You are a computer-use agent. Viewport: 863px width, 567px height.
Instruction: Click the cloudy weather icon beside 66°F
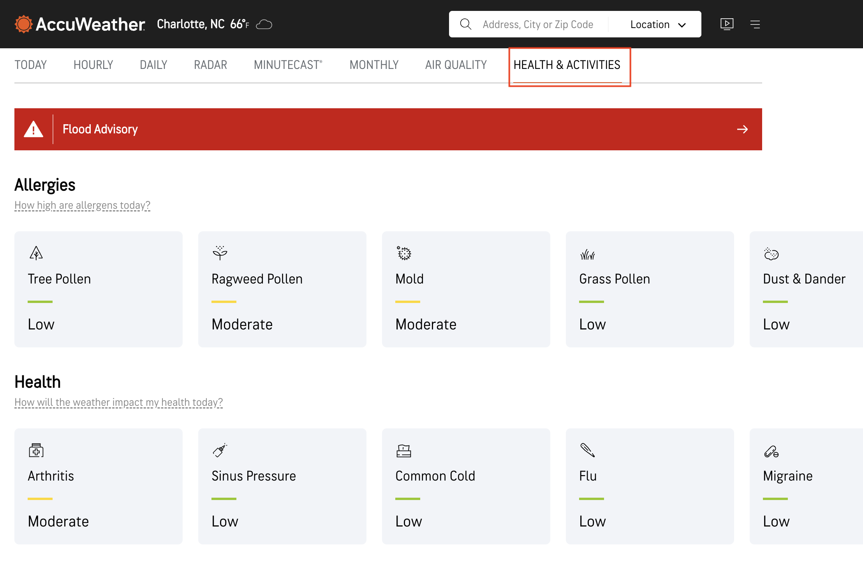point(264,25)
